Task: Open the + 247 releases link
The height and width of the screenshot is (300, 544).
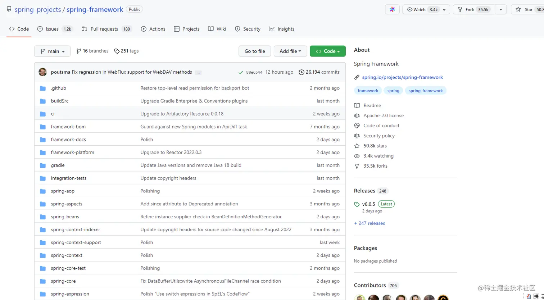Action: tap(370, 223)
